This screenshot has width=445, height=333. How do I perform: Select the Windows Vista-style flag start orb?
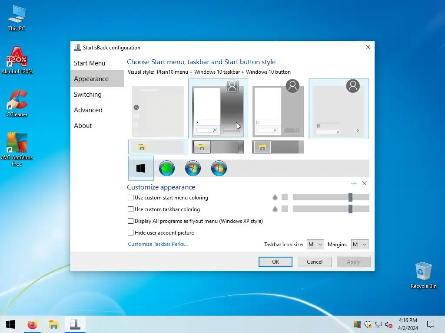(x=219, y=168)
